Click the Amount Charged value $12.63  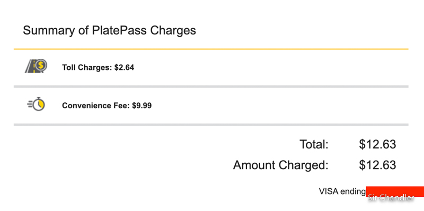coord(377,165)
